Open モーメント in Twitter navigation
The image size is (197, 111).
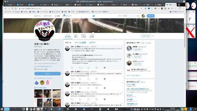pos(48,16)
